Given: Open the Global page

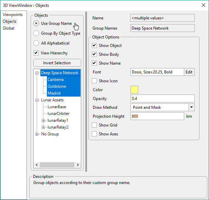Looking at the screenshot, I should [8, 28].
